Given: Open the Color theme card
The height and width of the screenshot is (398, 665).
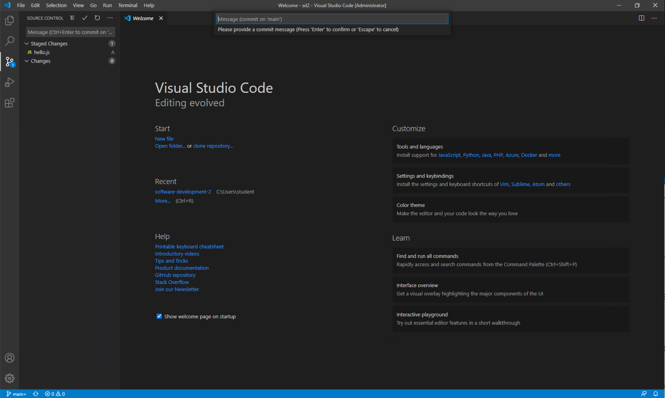Looking at the screenshot, I should (x=510, y=210).
